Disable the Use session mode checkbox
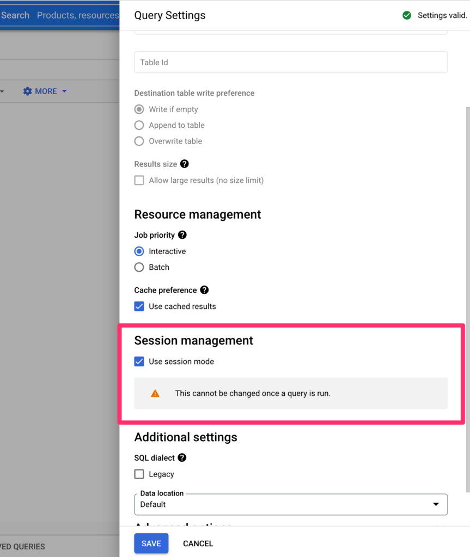The height and width of the screenshot is (557, 470). tap(139, 362)
